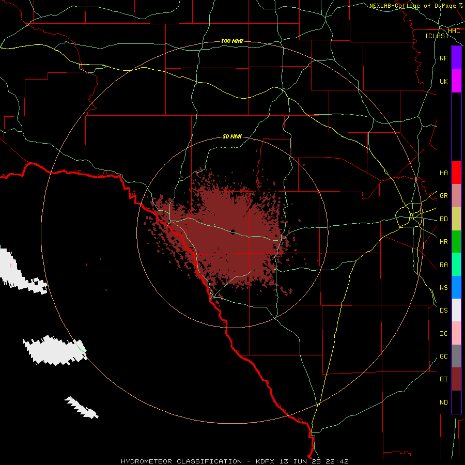Click the HA red legend swatch
The width and height of the screenshot is (465, 465).
pyautogui.click(x=456, y=173)
